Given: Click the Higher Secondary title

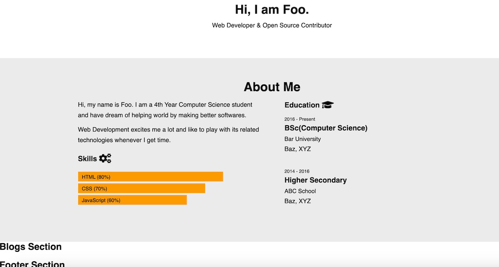Looking at the screenshot, I should coord(315,180).
